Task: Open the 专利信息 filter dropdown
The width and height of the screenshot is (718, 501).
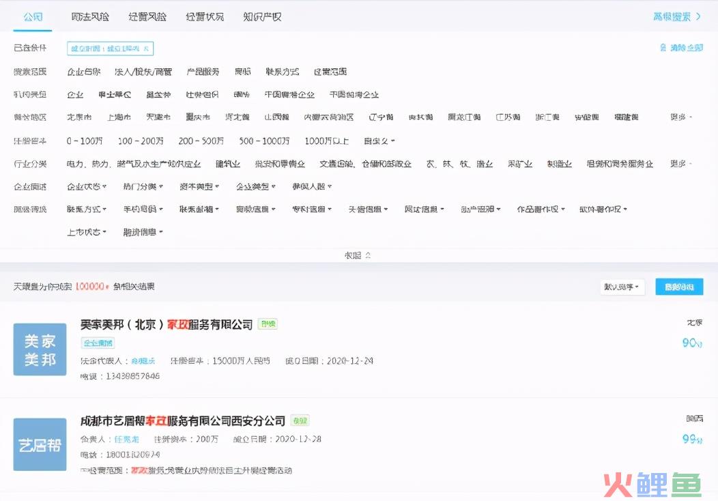Action: pyautogui.click(x=312, y=210)
